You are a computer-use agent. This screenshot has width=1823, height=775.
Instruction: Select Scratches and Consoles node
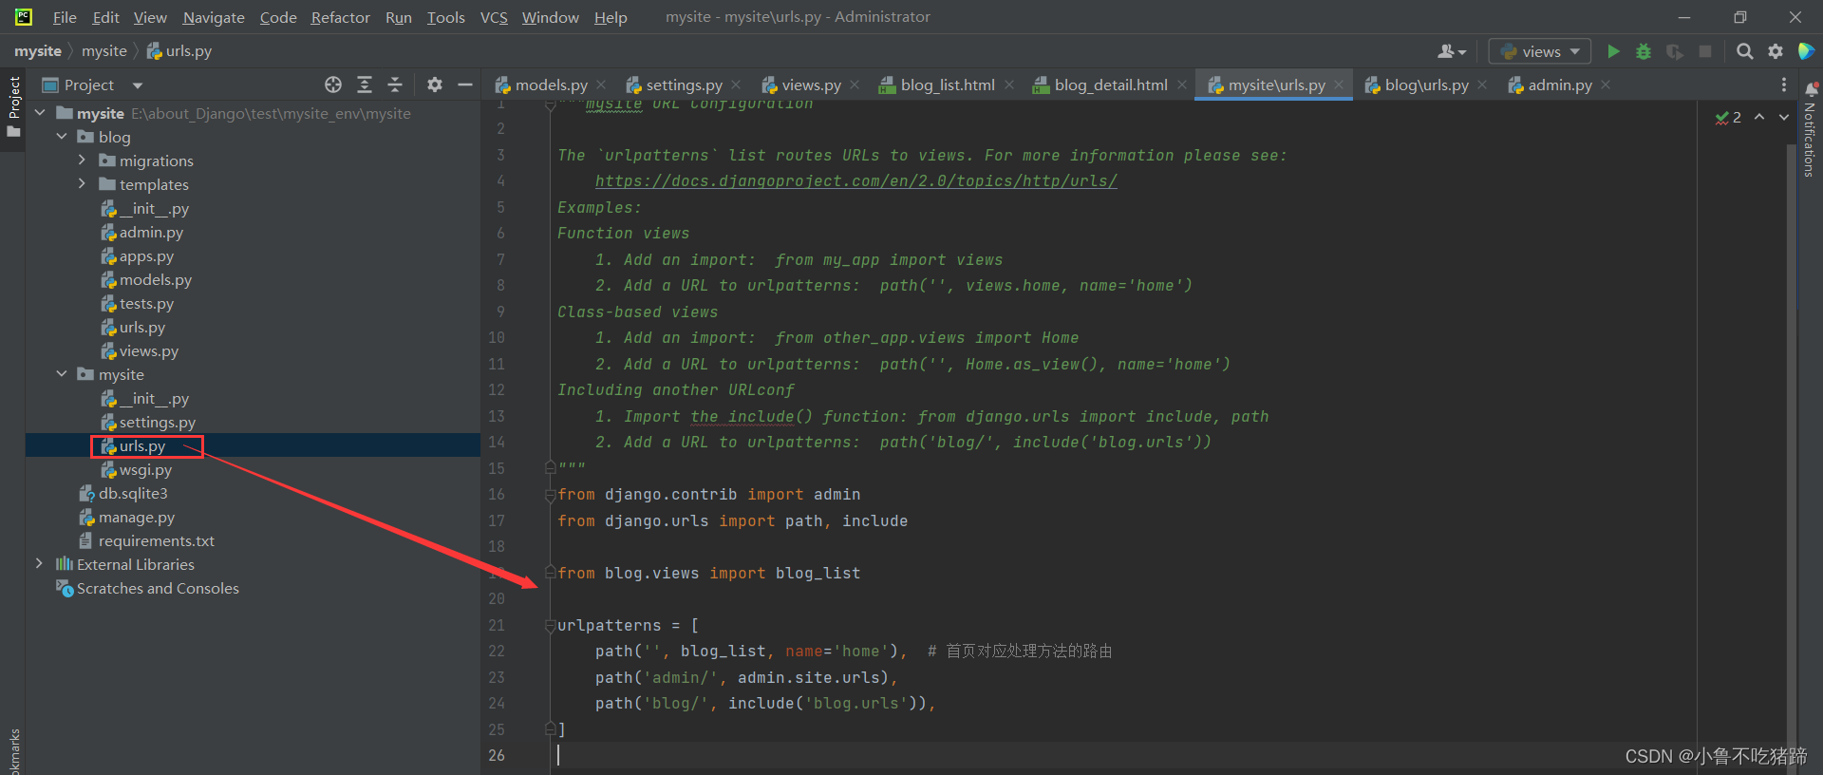pyautogui.click(x=147, y=588)
